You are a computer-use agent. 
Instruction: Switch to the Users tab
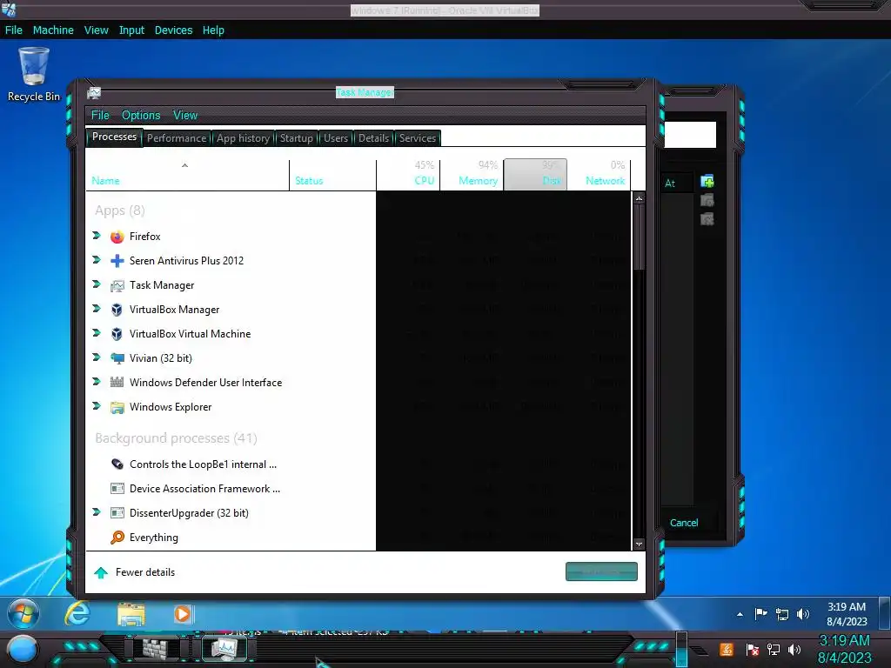pos(336,138)
